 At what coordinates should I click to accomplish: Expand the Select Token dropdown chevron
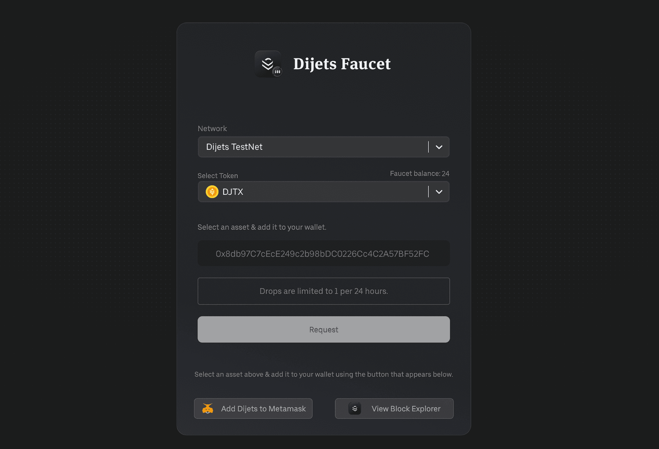pos(439,191)
